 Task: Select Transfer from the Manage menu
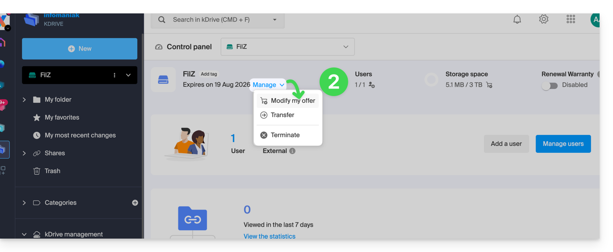pos(282,115)
